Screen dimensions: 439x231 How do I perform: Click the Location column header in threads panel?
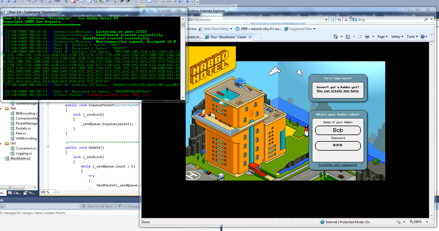coord(49,213)
